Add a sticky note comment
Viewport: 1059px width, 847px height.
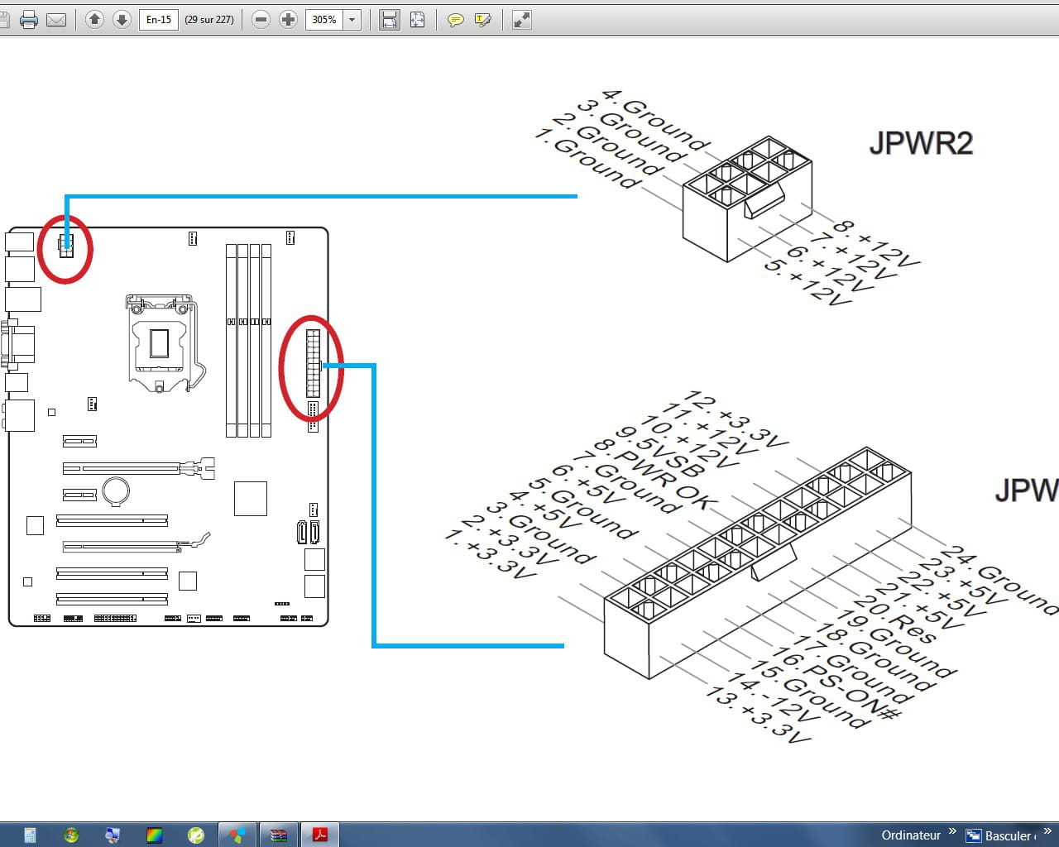455,20
